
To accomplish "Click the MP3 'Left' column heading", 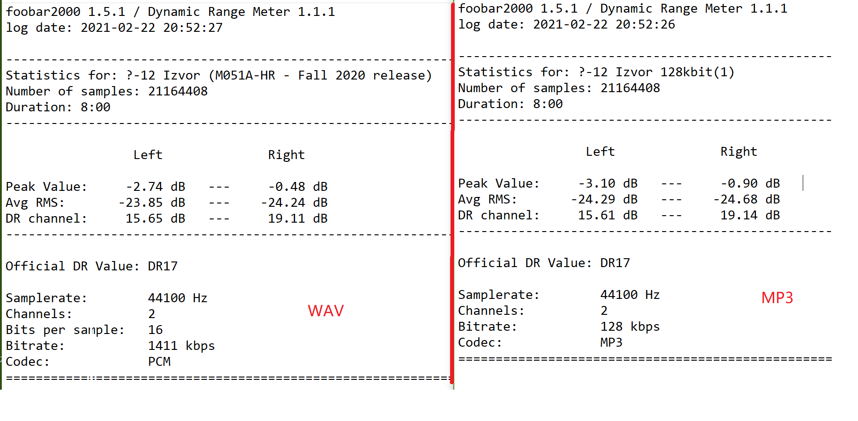I will tap(600, 152).
